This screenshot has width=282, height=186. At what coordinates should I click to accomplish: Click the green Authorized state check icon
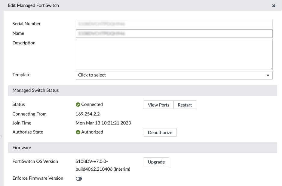coord(78,132)
